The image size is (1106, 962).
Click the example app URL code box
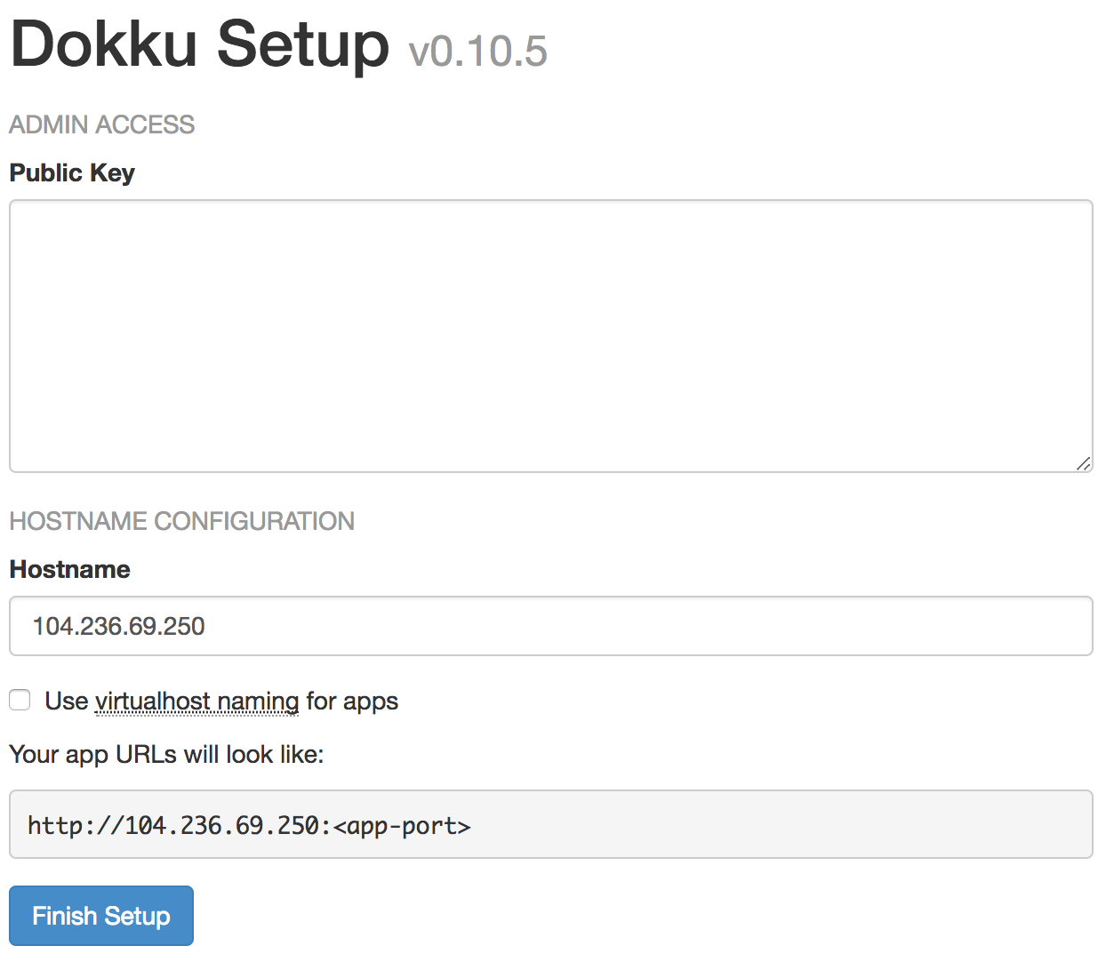pos(551,824)
